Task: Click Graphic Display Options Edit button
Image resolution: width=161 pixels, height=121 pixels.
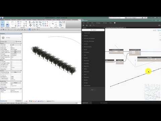Action: click(x=15, y=52)
